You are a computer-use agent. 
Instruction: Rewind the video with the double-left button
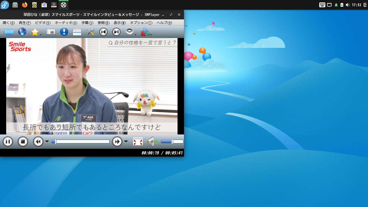(38, 142)
